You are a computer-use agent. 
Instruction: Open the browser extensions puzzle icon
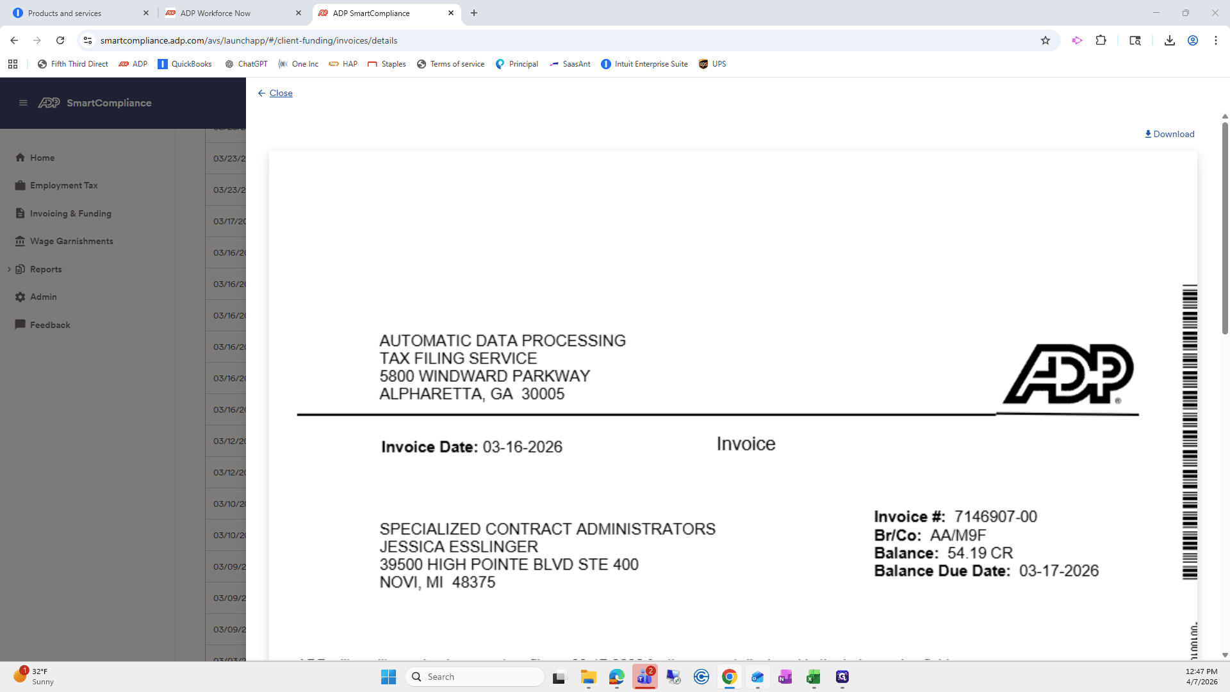coord(1101,40)
